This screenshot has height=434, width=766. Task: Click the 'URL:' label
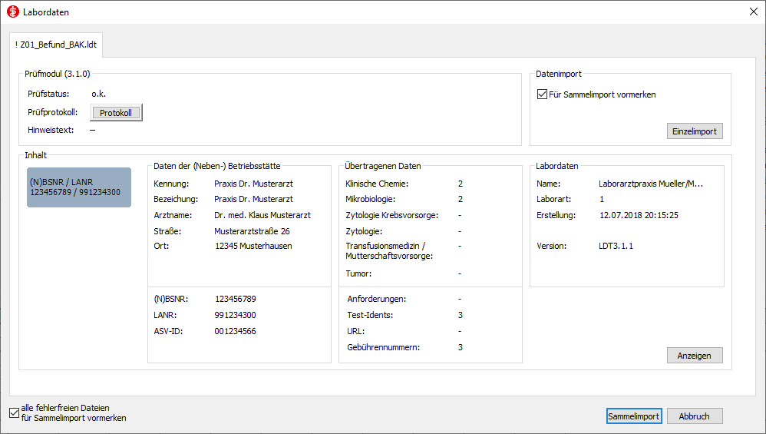[355, 331]
